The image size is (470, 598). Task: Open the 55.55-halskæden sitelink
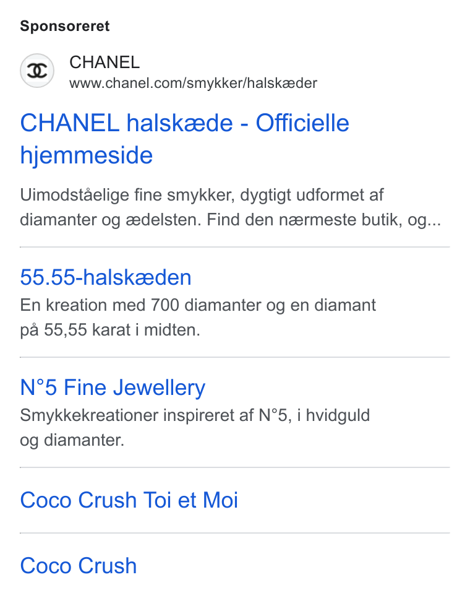[x=106, y=277]
